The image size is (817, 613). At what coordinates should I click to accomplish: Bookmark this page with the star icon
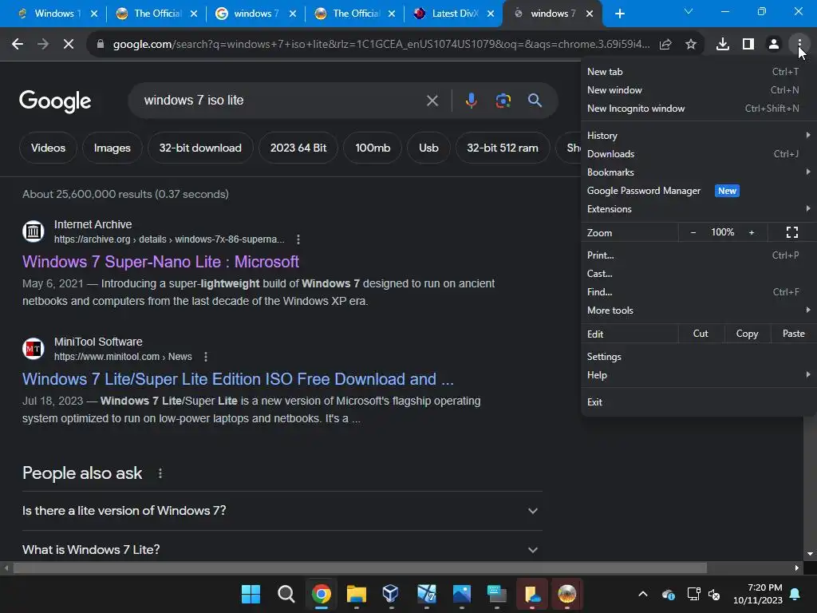(x=691, y=45)
